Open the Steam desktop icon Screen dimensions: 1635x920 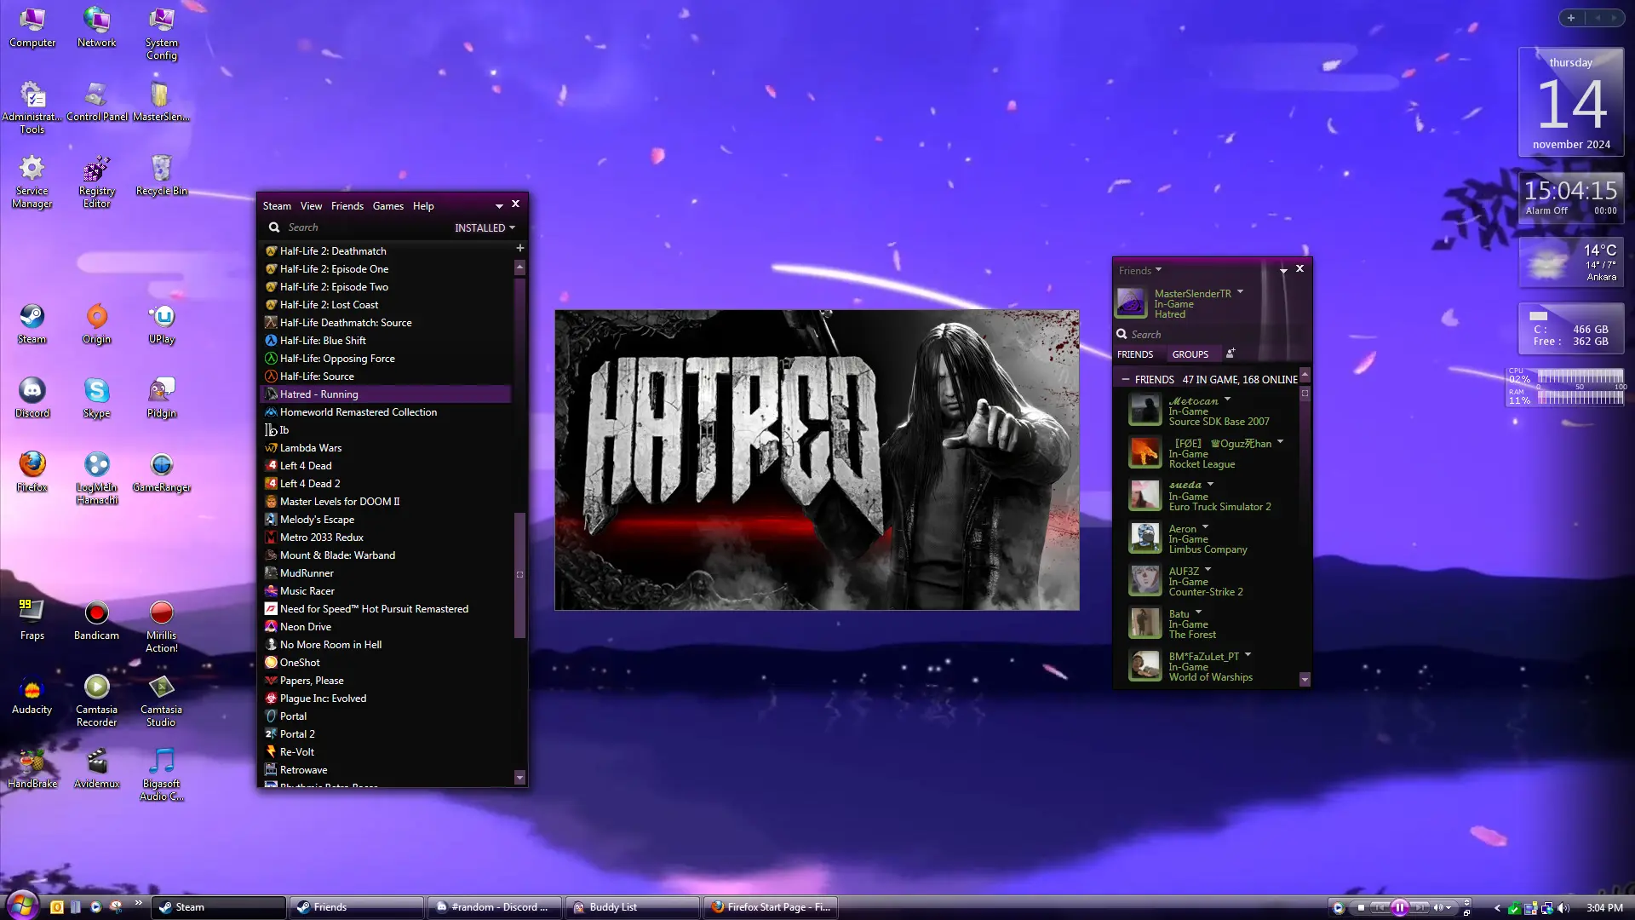[x=32, y=325]
